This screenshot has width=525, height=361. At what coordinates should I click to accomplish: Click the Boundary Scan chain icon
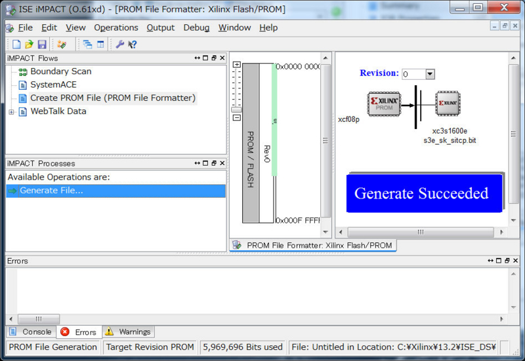[23, 72]
